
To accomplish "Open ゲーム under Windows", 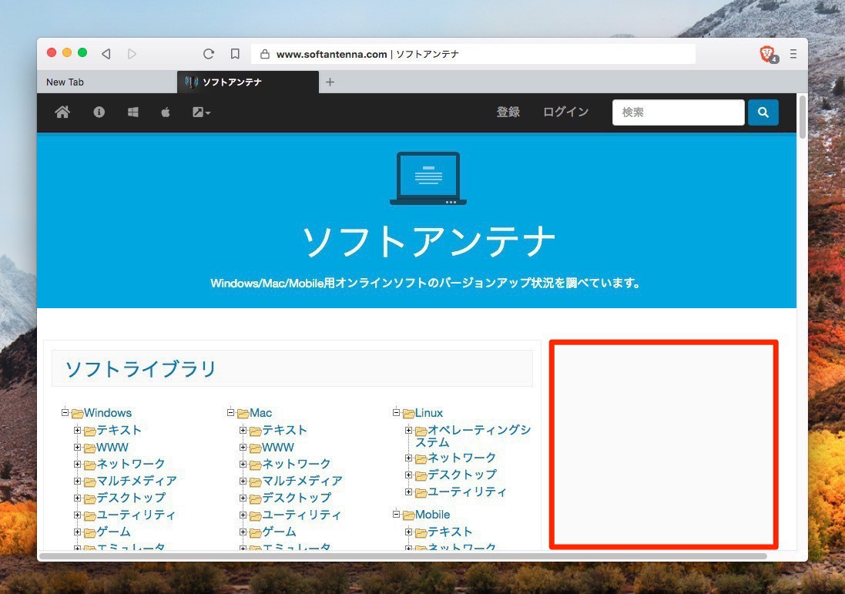I will pyautogui.click(x=113, y=532).
